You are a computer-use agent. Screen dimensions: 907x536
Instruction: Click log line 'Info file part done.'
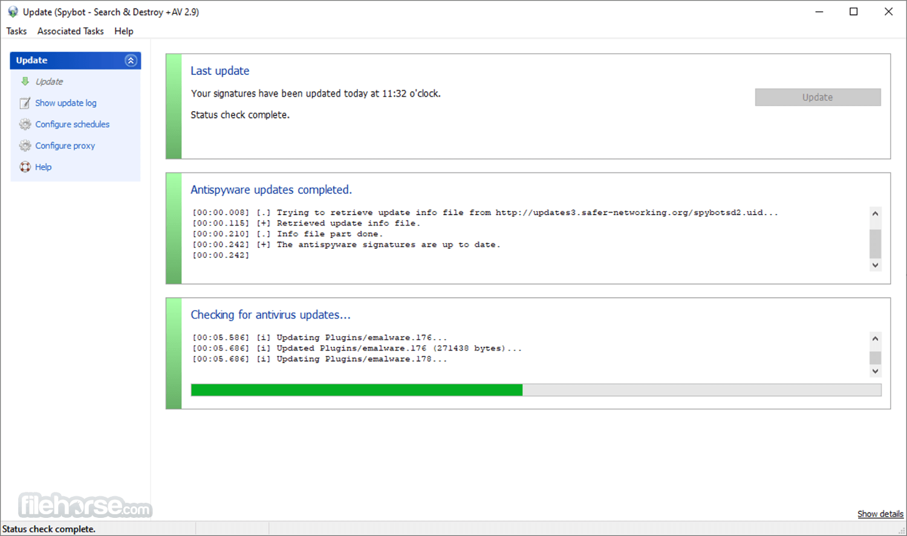tap(287, 234)
